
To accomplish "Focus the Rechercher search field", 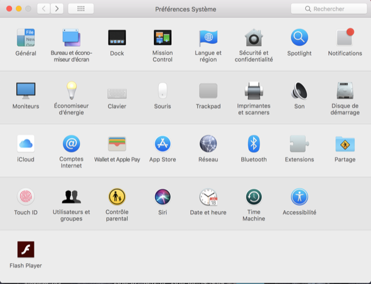I will point(329,9).
